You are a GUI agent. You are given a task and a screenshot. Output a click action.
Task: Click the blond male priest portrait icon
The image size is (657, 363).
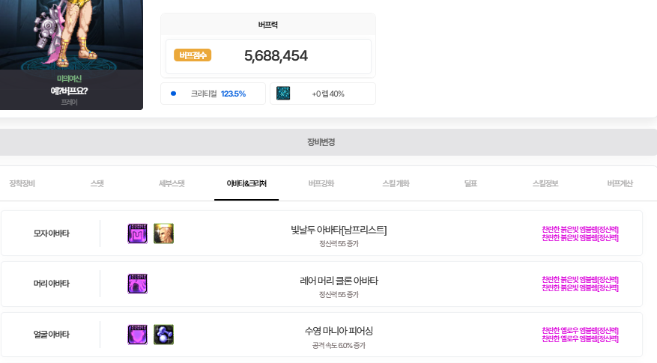(x=163, y=234)
